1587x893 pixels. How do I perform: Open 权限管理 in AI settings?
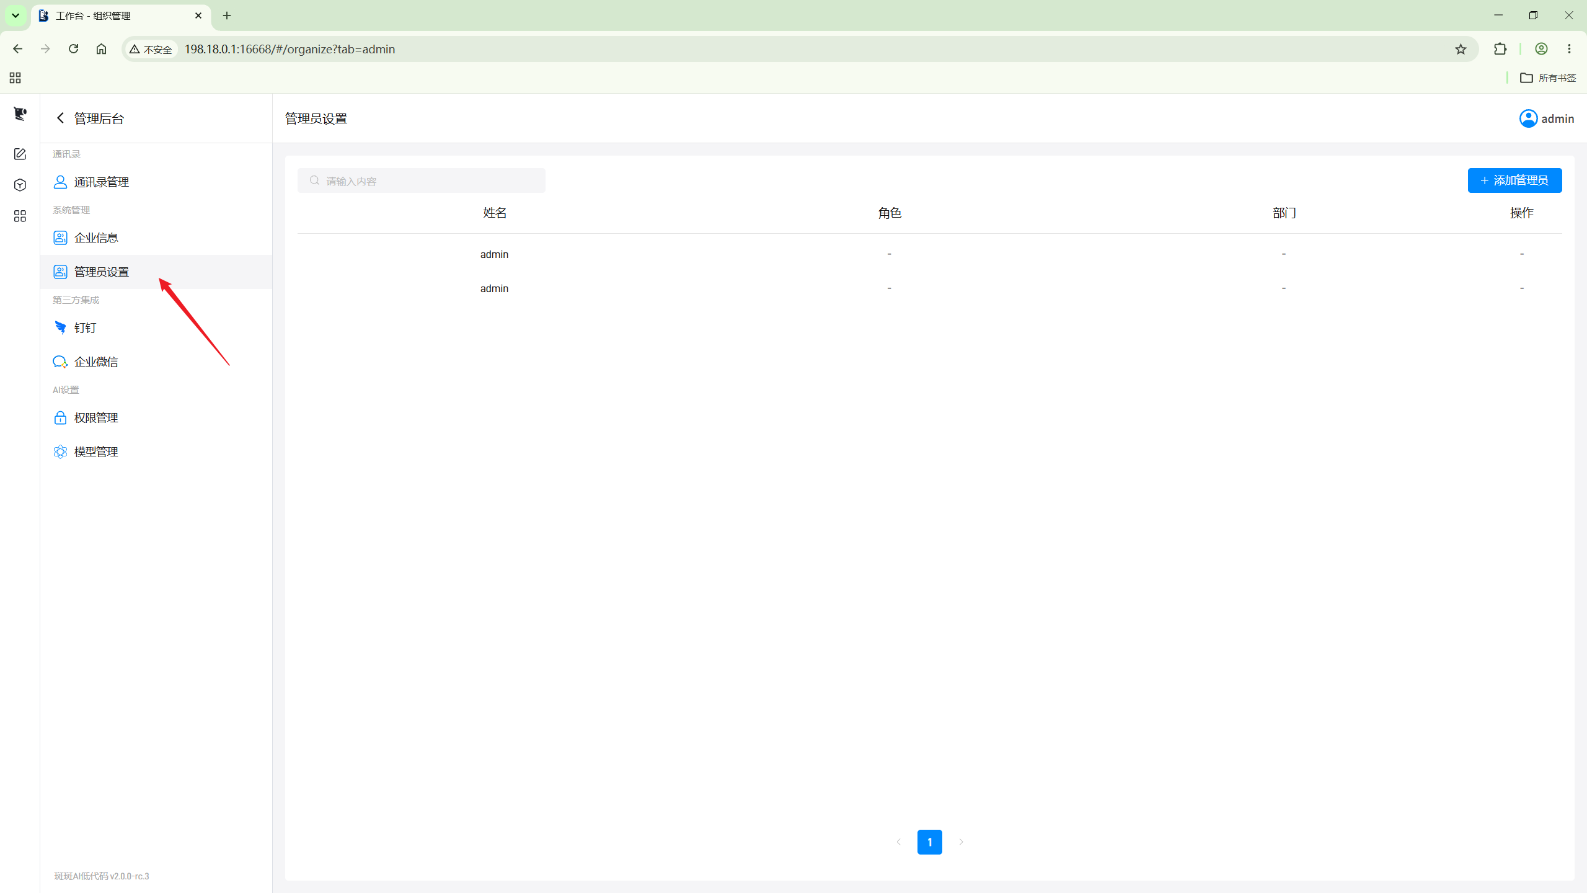point(156,417)
